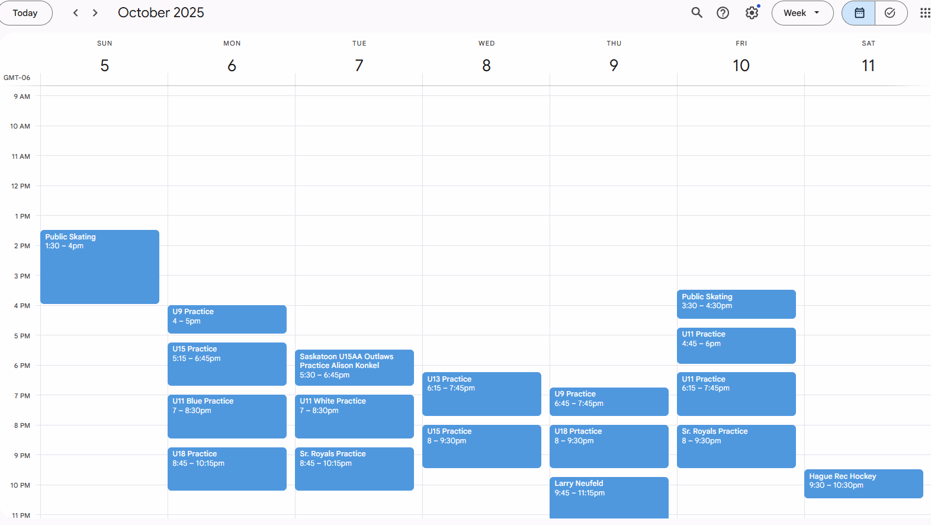Go to previous week arrow
931x525 pixels.
75,12
